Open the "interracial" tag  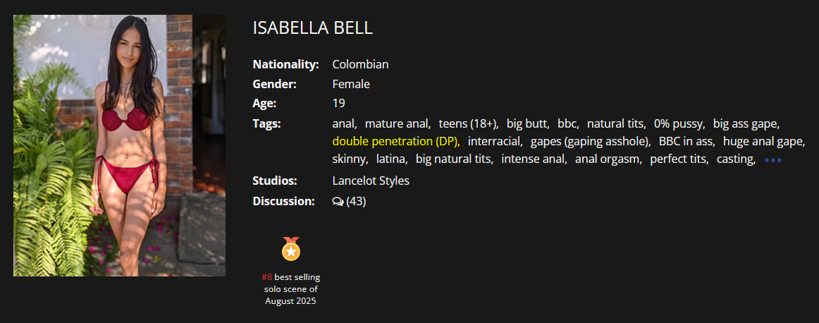[x=494, y=141]
